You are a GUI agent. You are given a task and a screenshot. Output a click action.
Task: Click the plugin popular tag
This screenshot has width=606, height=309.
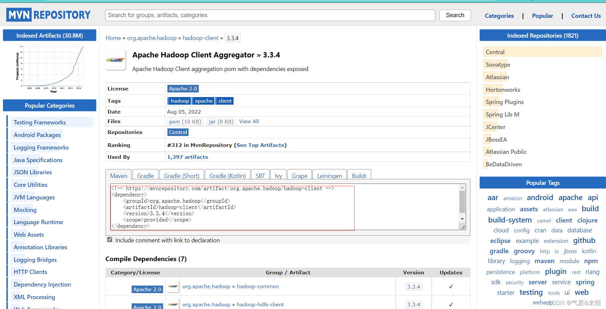coord(556,272)
